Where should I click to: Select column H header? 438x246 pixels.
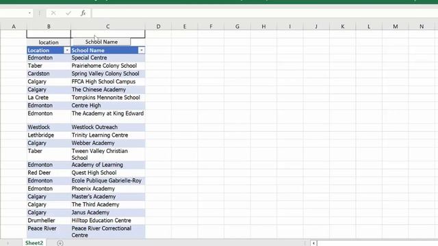(263, 27)
